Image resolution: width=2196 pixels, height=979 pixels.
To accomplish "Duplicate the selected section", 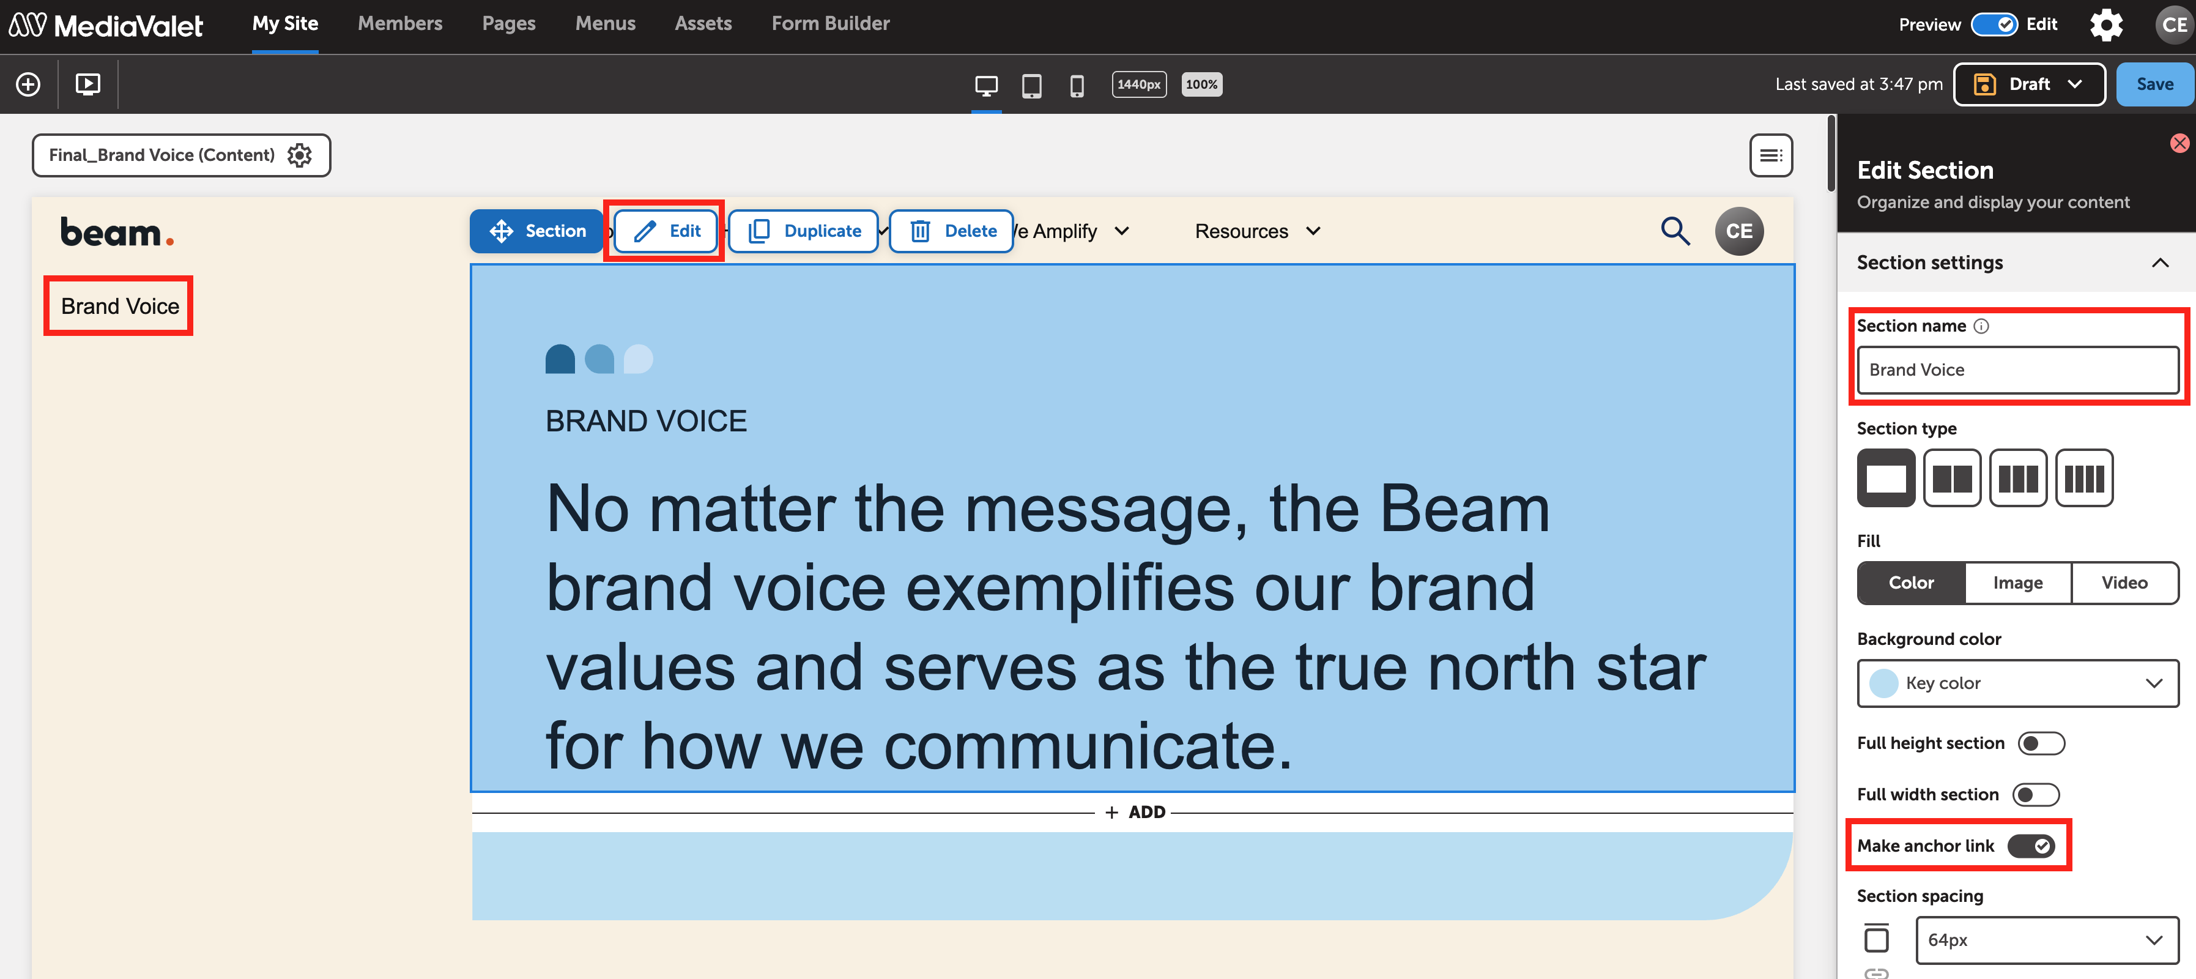I will pos(803,231).
